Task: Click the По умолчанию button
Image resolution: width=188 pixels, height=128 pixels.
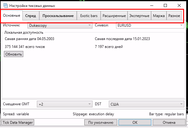Action: click(x=101, y=122)
